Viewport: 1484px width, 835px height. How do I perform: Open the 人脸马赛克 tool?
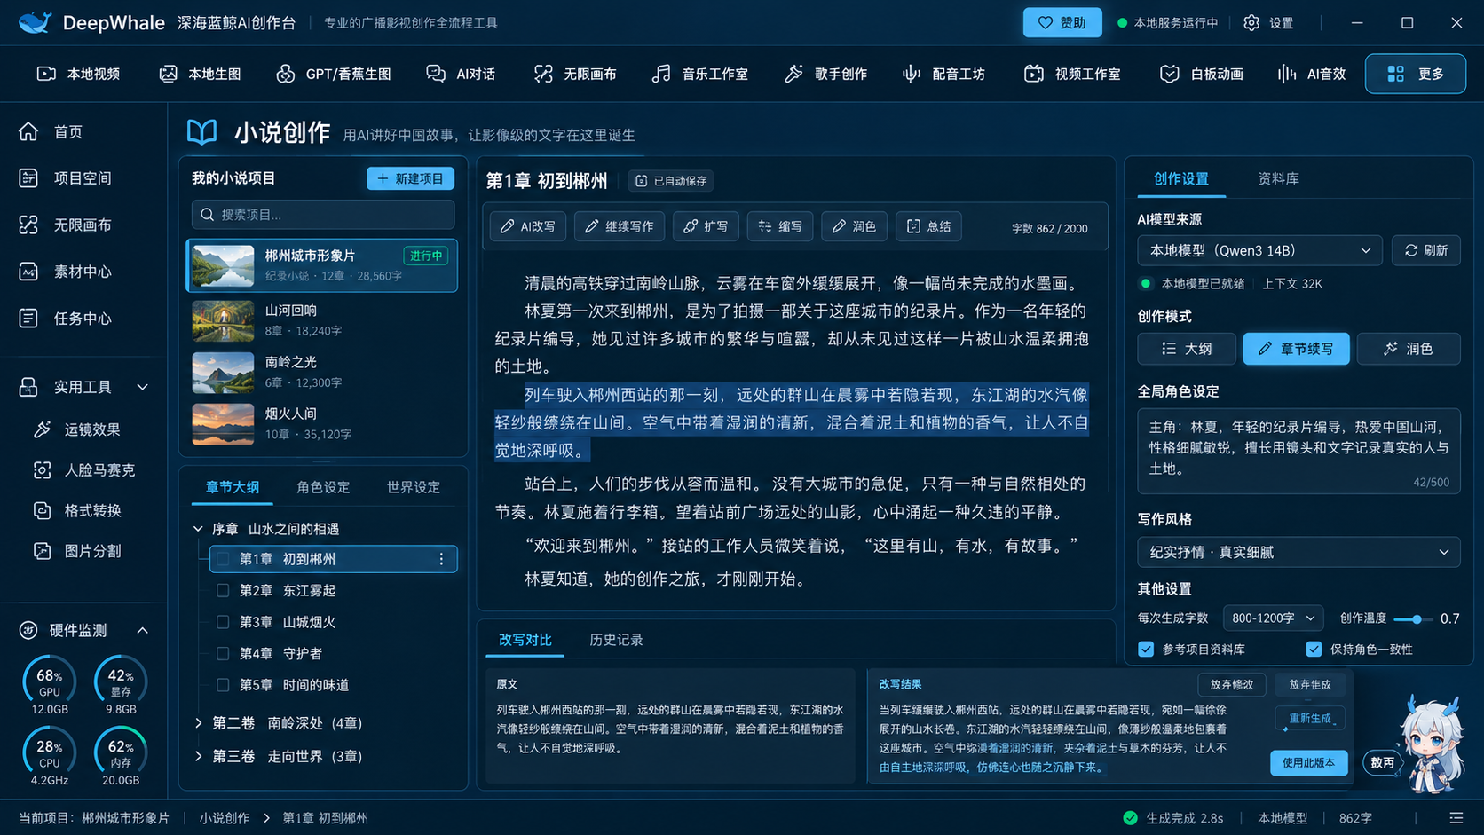tap(83, 470)
